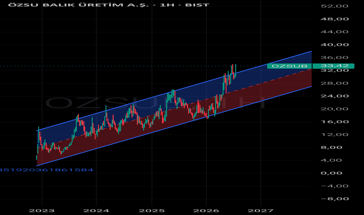Click the 2027 time axis label
This screenshot has height=215, width=364.
point(261,211)
